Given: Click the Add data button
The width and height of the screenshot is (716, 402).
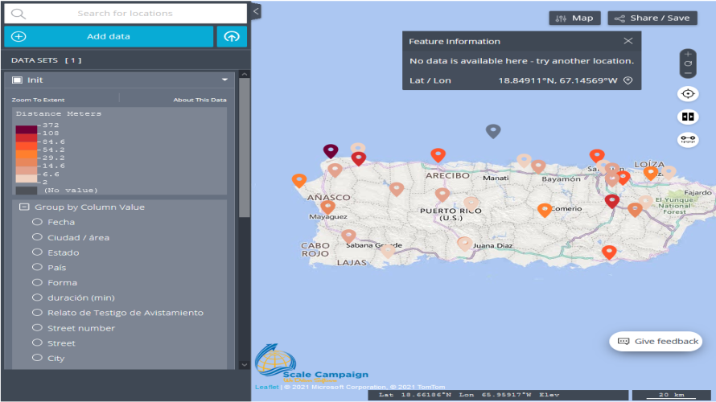Looking at the screenshot, I should (109, 36).
